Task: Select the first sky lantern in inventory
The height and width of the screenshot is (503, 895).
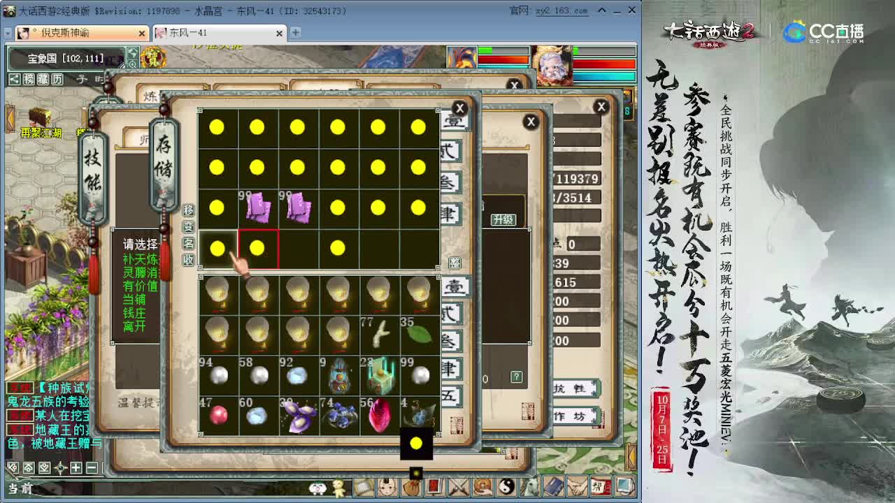Action: (217, 294)
